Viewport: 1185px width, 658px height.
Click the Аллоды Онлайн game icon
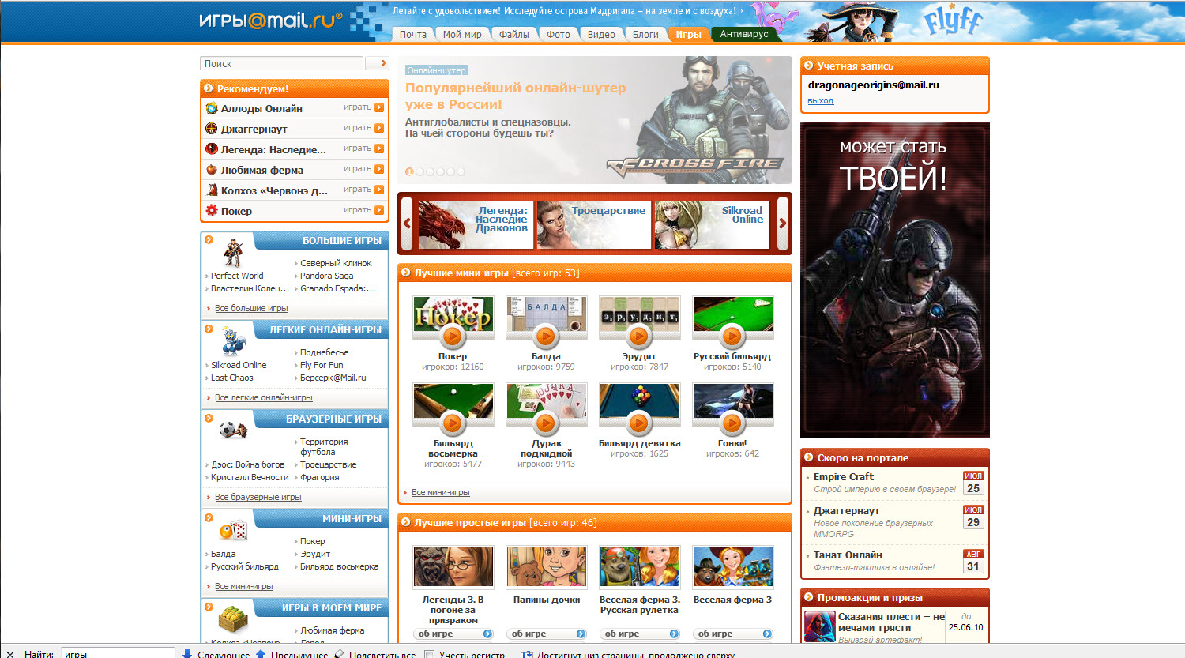[x=211, y=108]
